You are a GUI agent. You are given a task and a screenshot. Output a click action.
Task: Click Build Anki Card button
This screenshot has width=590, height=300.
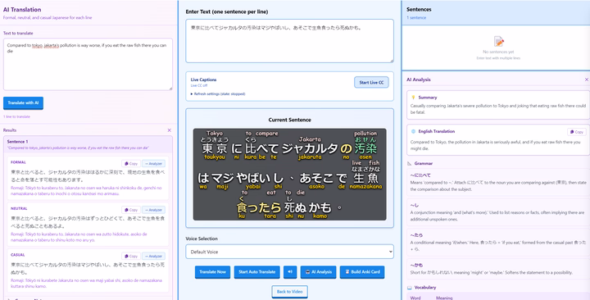point(362,272)
